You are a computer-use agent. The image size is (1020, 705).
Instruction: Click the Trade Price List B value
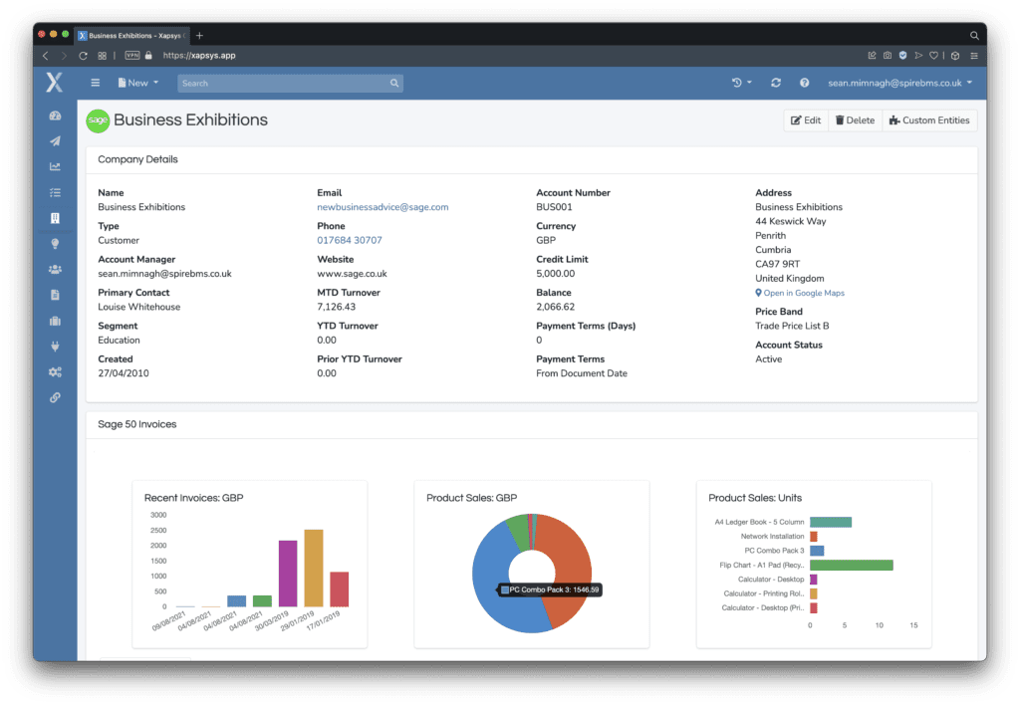(x=792, y=326)
